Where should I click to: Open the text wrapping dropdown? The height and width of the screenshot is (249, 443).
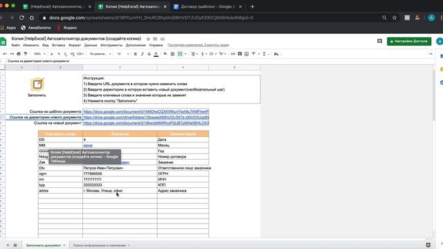tap(213, 54)
